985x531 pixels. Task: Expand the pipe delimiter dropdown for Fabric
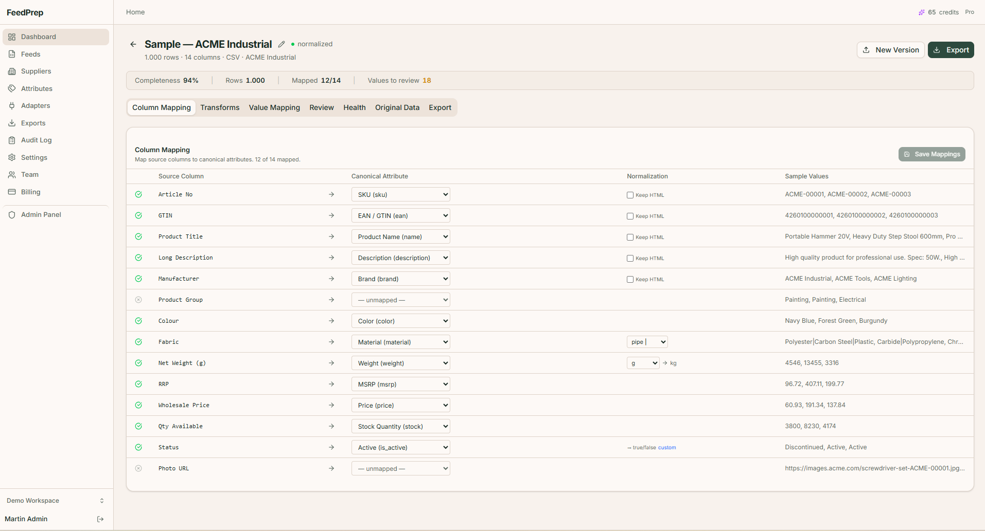pyautogui.click(x=647, y=342)
